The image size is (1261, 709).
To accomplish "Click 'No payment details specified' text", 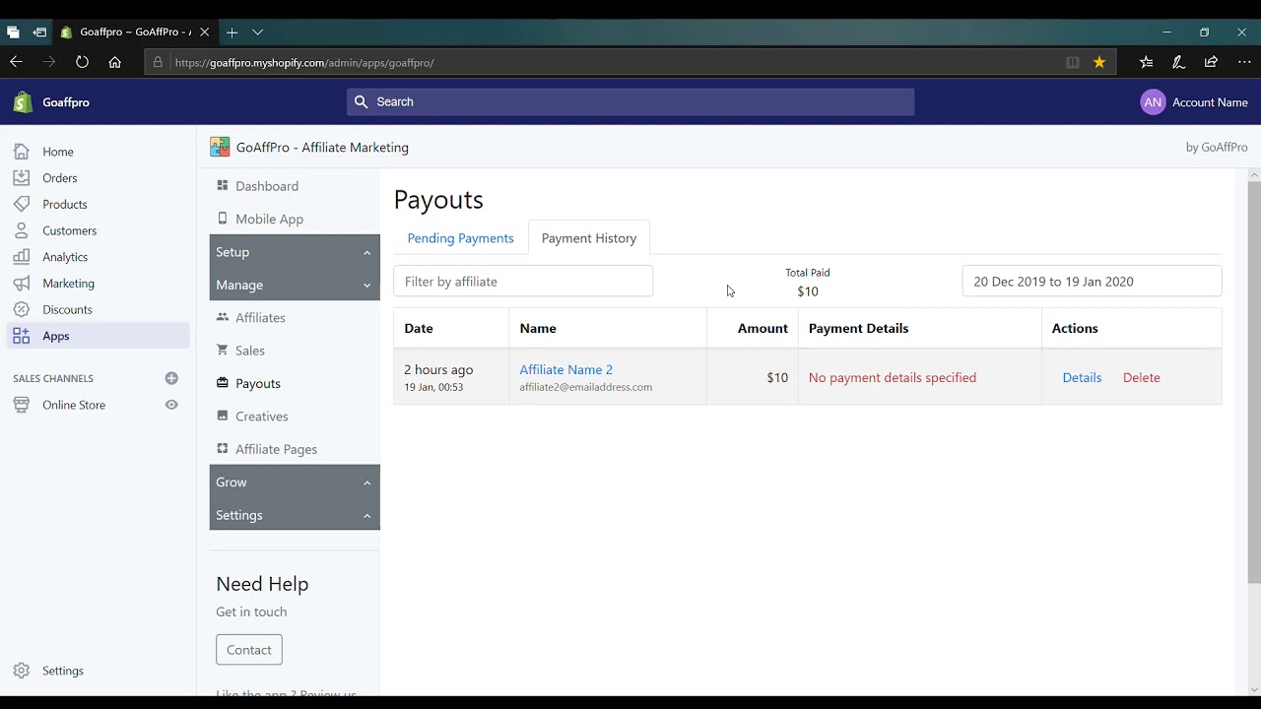I will (892, 377).
